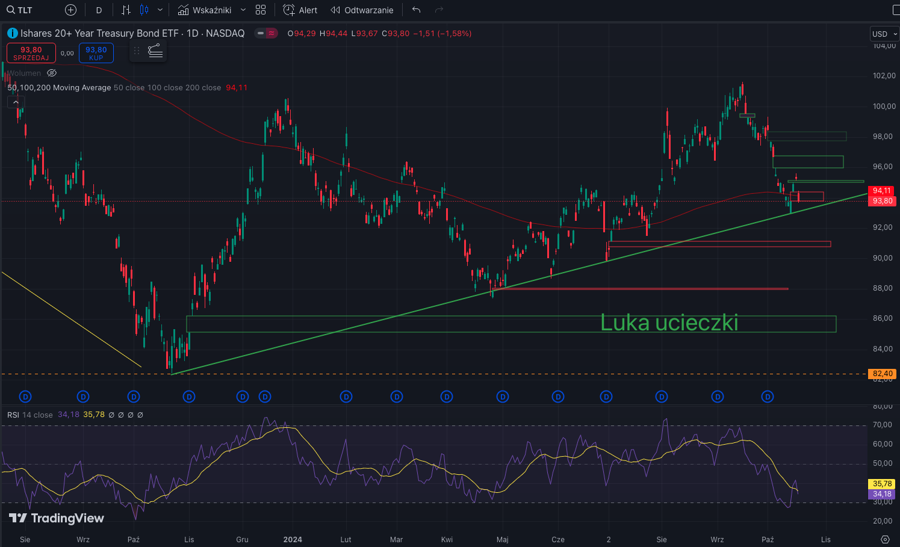Click the dividend marker above Lis 2023

(189, 397)
